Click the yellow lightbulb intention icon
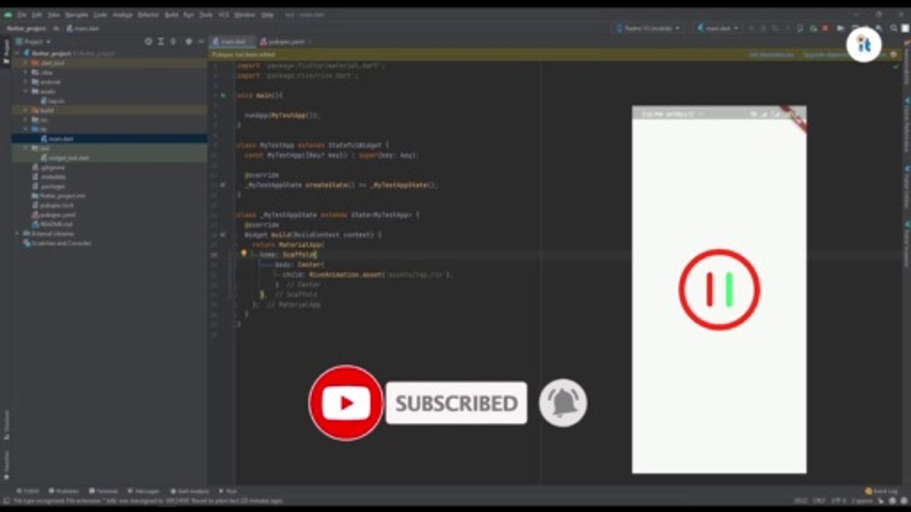Image resolution: width=911 pixels, height=512 pixels. [x=243, y=253]
